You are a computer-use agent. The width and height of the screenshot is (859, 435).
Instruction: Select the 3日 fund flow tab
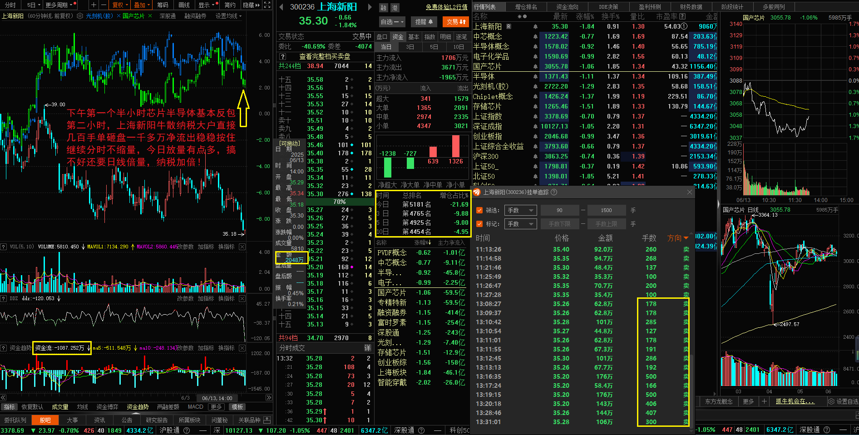point(410,47)
